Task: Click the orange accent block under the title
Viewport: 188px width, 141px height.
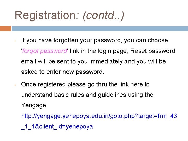Action: pyautogui.click(x=5, y=28)
